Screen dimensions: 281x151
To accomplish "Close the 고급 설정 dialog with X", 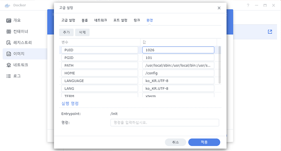I will [x=219, y=8].
